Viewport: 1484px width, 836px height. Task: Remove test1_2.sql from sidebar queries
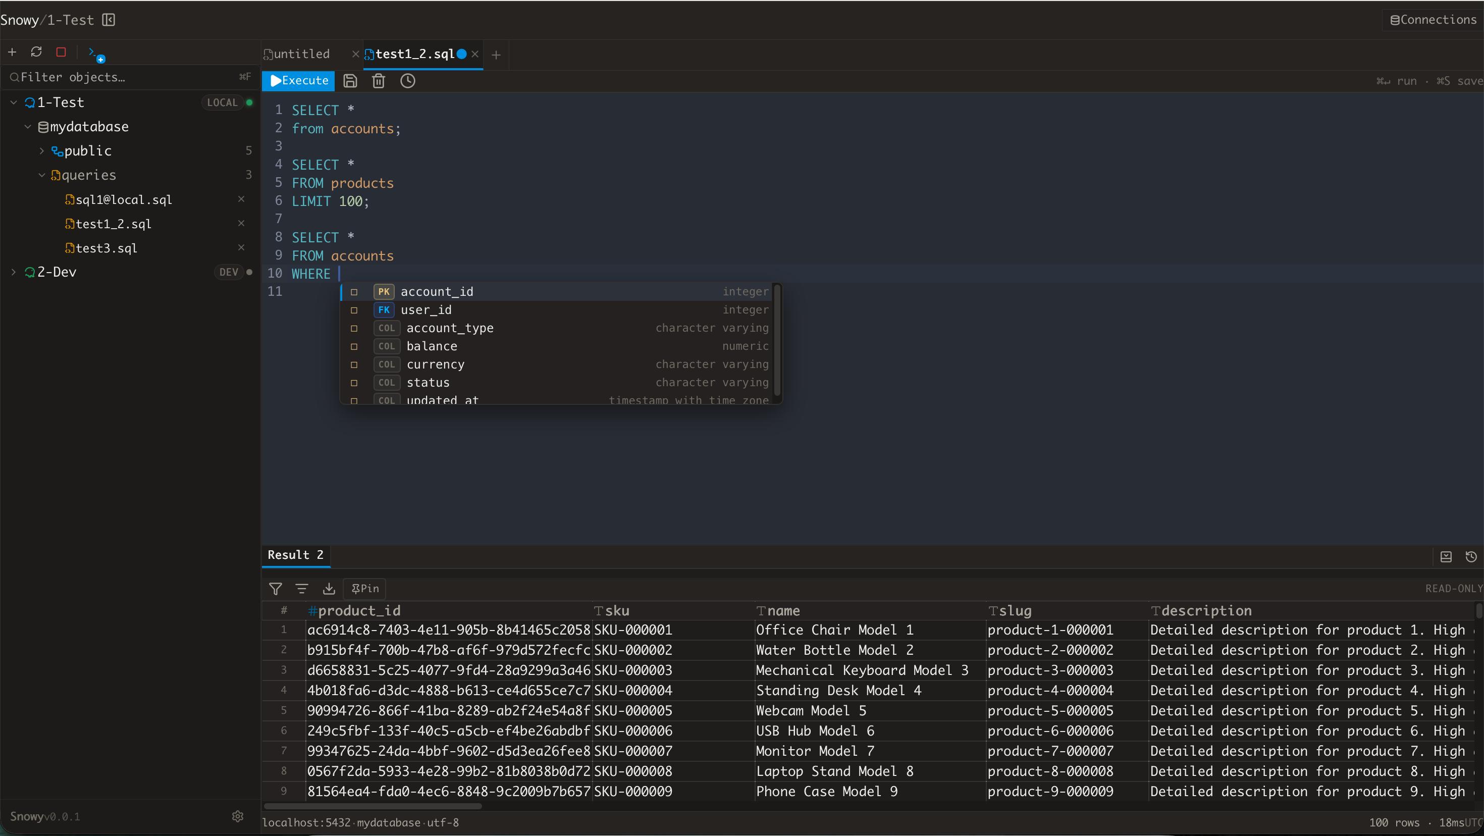coord(241,223)
